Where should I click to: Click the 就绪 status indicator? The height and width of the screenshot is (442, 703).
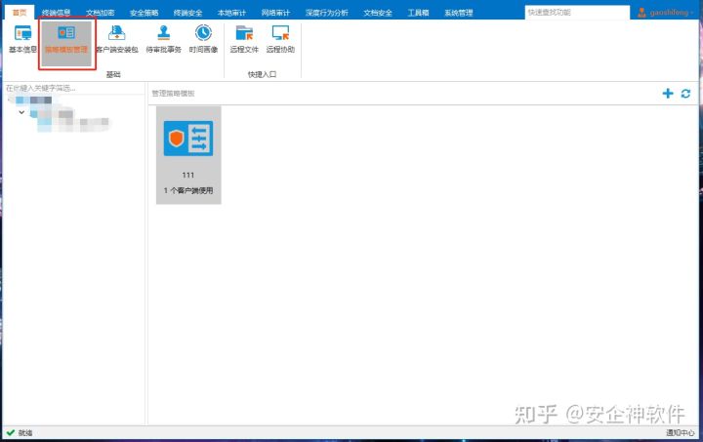click(x=20, y=432)
